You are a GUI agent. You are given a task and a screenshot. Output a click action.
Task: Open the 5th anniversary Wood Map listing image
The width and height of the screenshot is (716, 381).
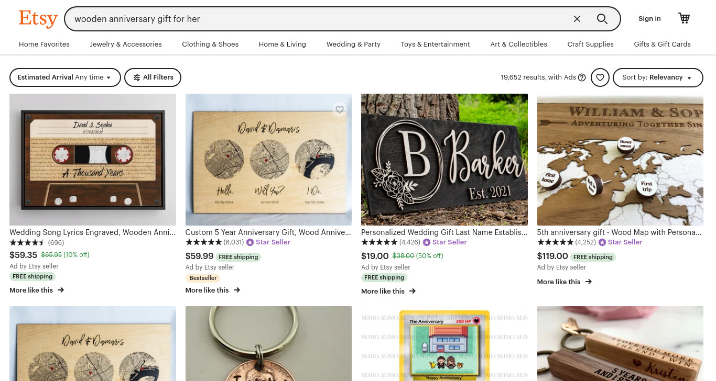(620, 160)
